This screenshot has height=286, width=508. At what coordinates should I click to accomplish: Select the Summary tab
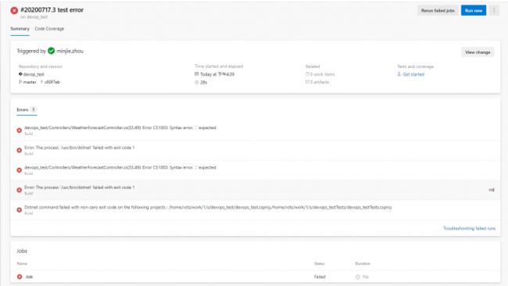coord(20,28)
